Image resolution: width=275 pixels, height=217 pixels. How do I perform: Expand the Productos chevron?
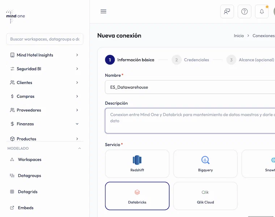77,139
